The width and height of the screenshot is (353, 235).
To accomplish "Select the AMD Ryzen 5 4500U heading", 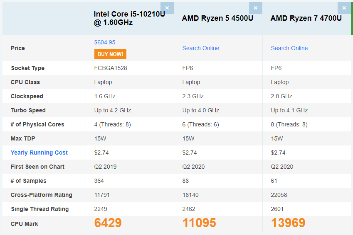I will pos(217,18).
